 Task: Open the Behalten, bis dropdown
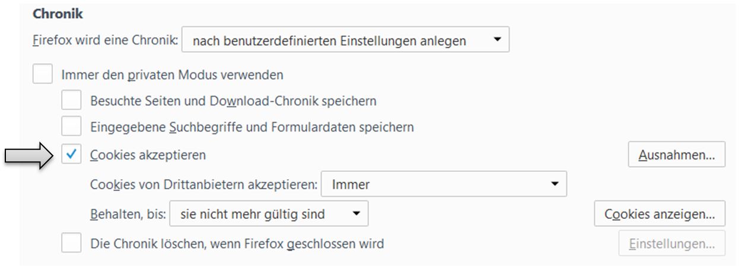coord(269,214)
